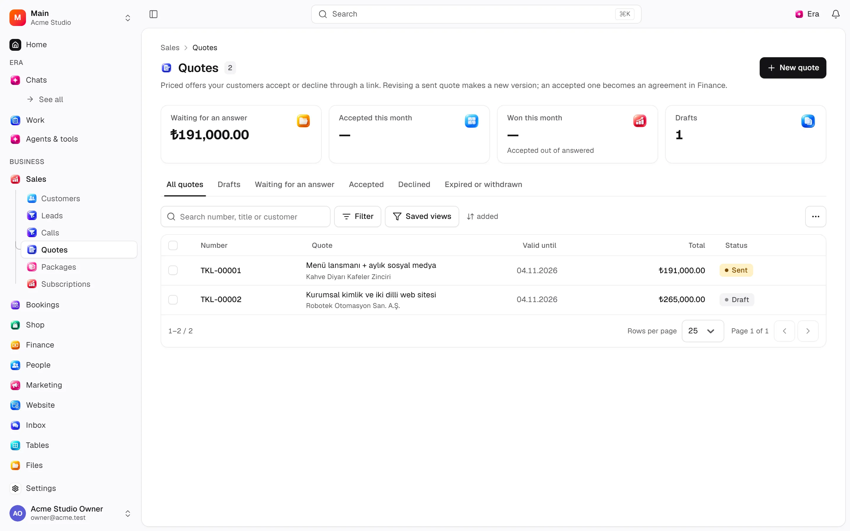Switch to Accepted tab
The width and height of the screenshot is (850, 531).
tap(366, 184)
